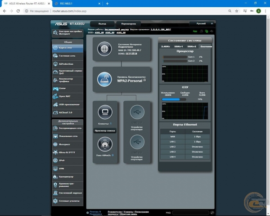Open the Руководство link in footer

point(115,211)
